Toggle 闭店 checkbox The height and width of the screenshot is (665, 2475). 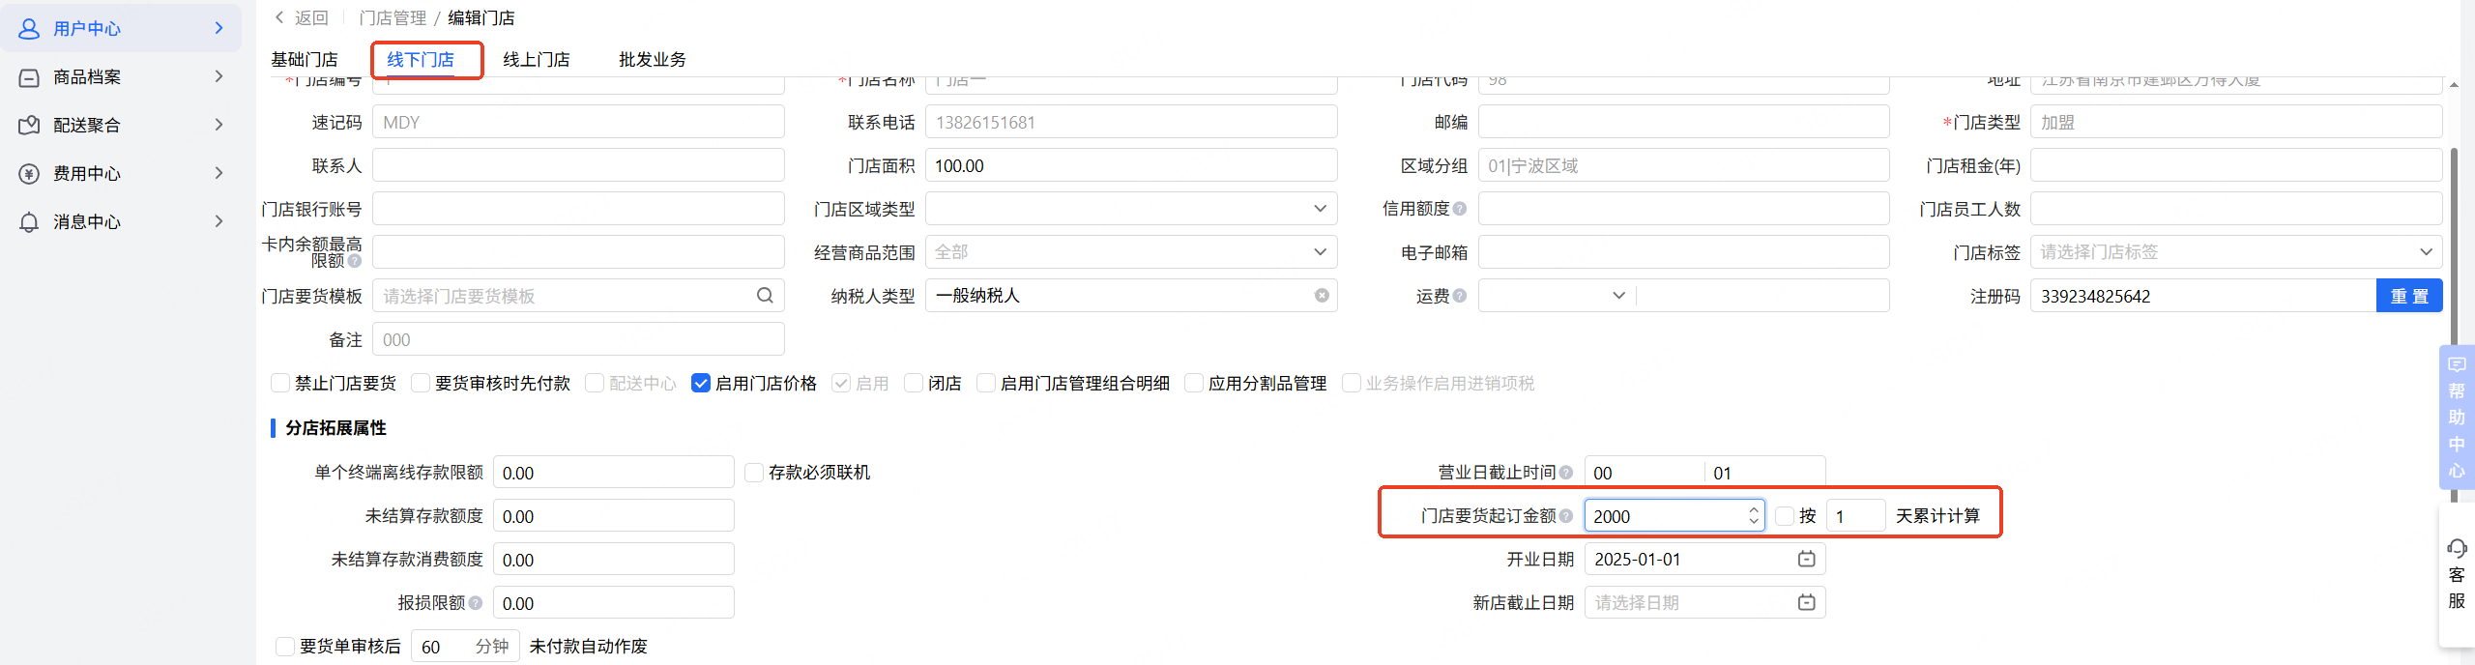click(x=914, y=384)
